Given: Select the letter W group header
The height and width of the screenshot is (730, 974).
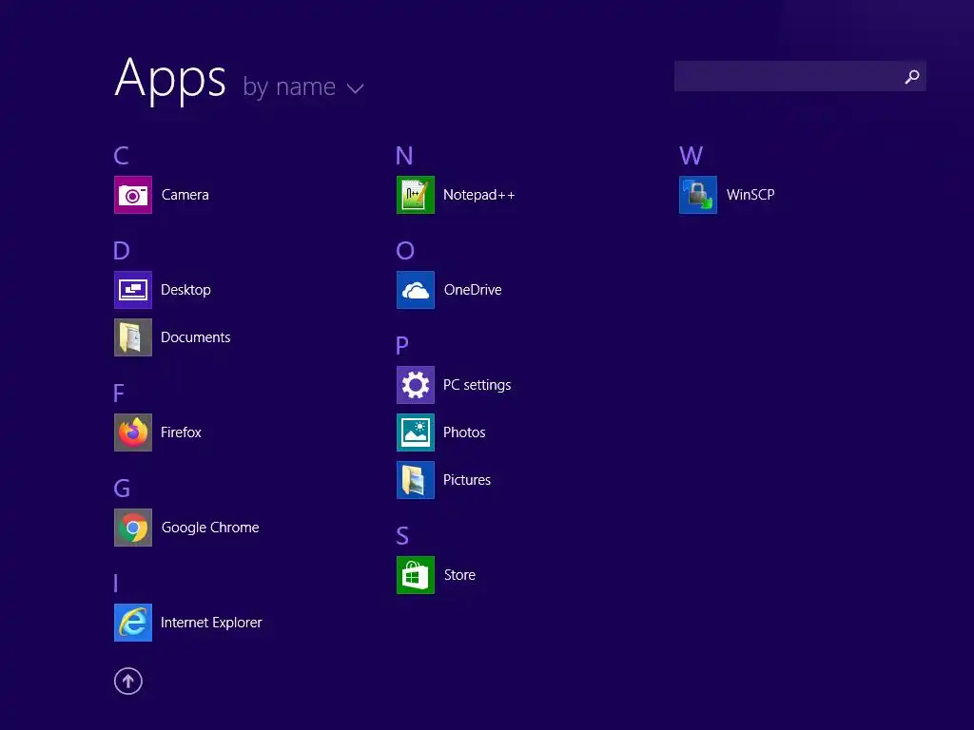Looking at the screenshot, I should 691,155.
